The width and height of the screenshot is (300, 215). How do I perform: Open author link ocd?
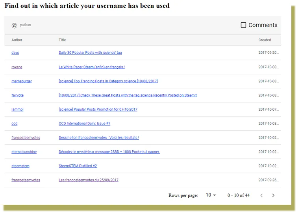14,124
